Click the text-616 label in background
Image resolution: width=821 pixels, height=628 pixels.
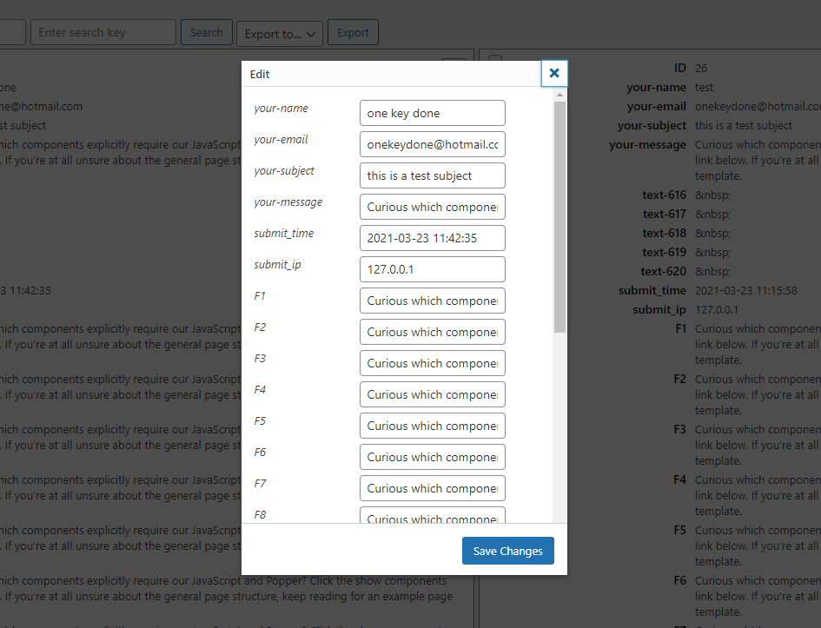(664, 195)
